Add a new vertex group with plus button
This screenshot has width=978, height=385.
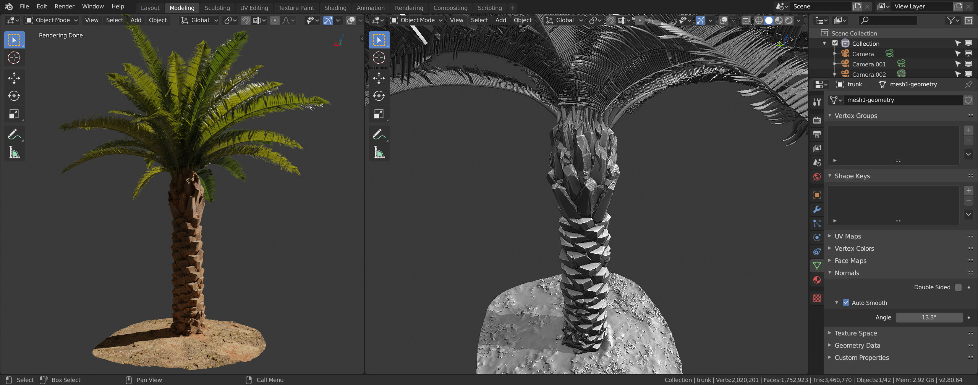click(x=968, y=130)
